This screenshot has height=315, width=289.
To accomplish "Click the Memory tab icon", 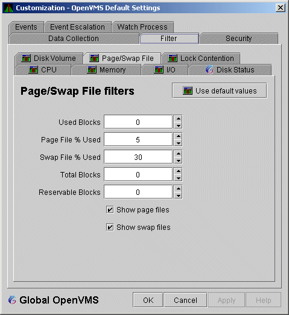I will coord(92,70).
